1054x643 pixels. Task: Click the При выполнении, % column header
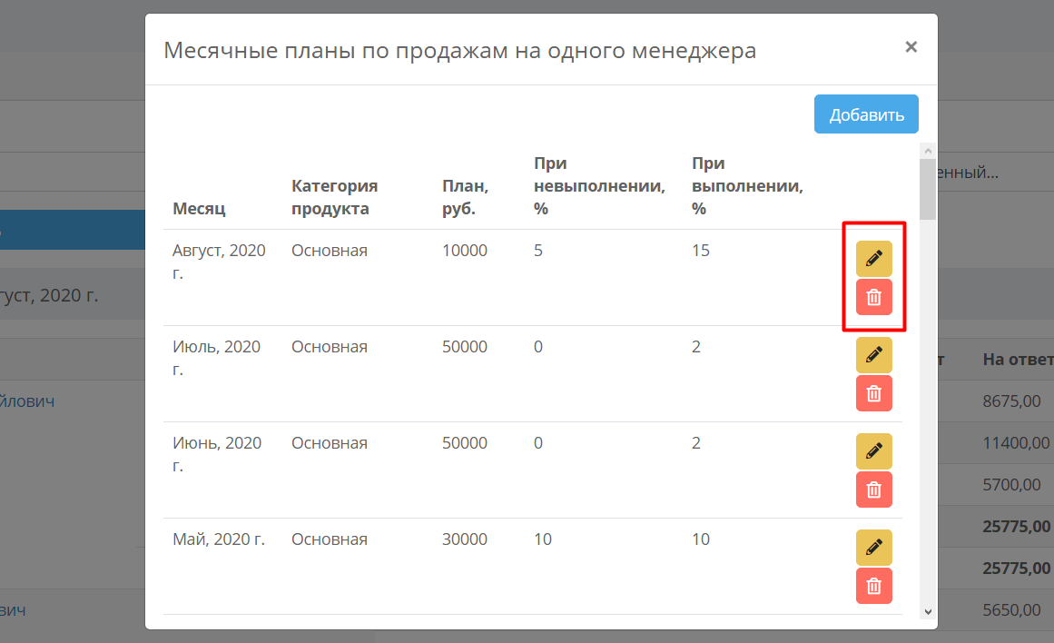pyautogui.click(x=747, y=185)
